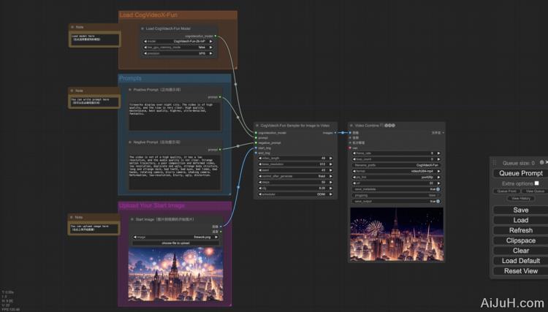
Task: Click the gear icon in the queue panel
Action: [540, 162]
